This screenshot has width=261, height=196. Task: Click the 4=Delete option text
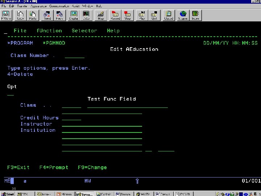click(20, 74)
